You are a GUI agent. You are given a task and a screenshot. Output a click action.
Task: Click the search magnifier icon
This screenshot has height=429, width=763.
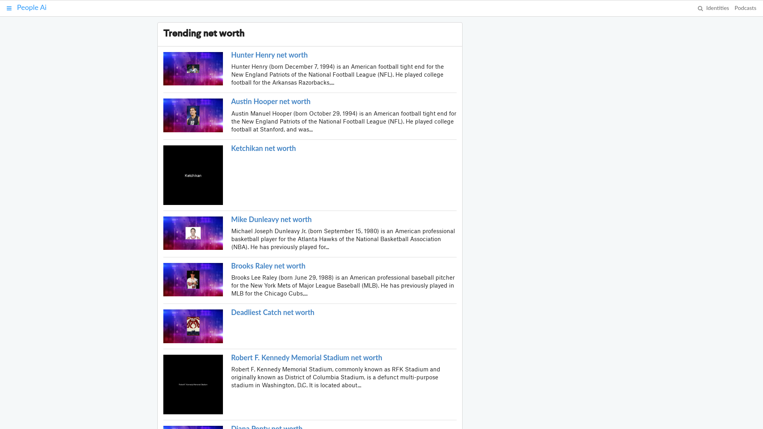click(x=700, y=8)
